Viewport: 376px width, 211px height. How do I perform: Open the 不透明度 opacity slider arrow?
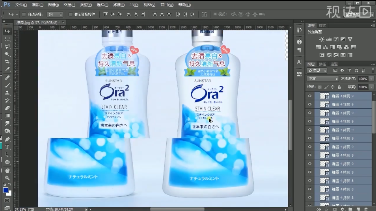click(371, 79)
